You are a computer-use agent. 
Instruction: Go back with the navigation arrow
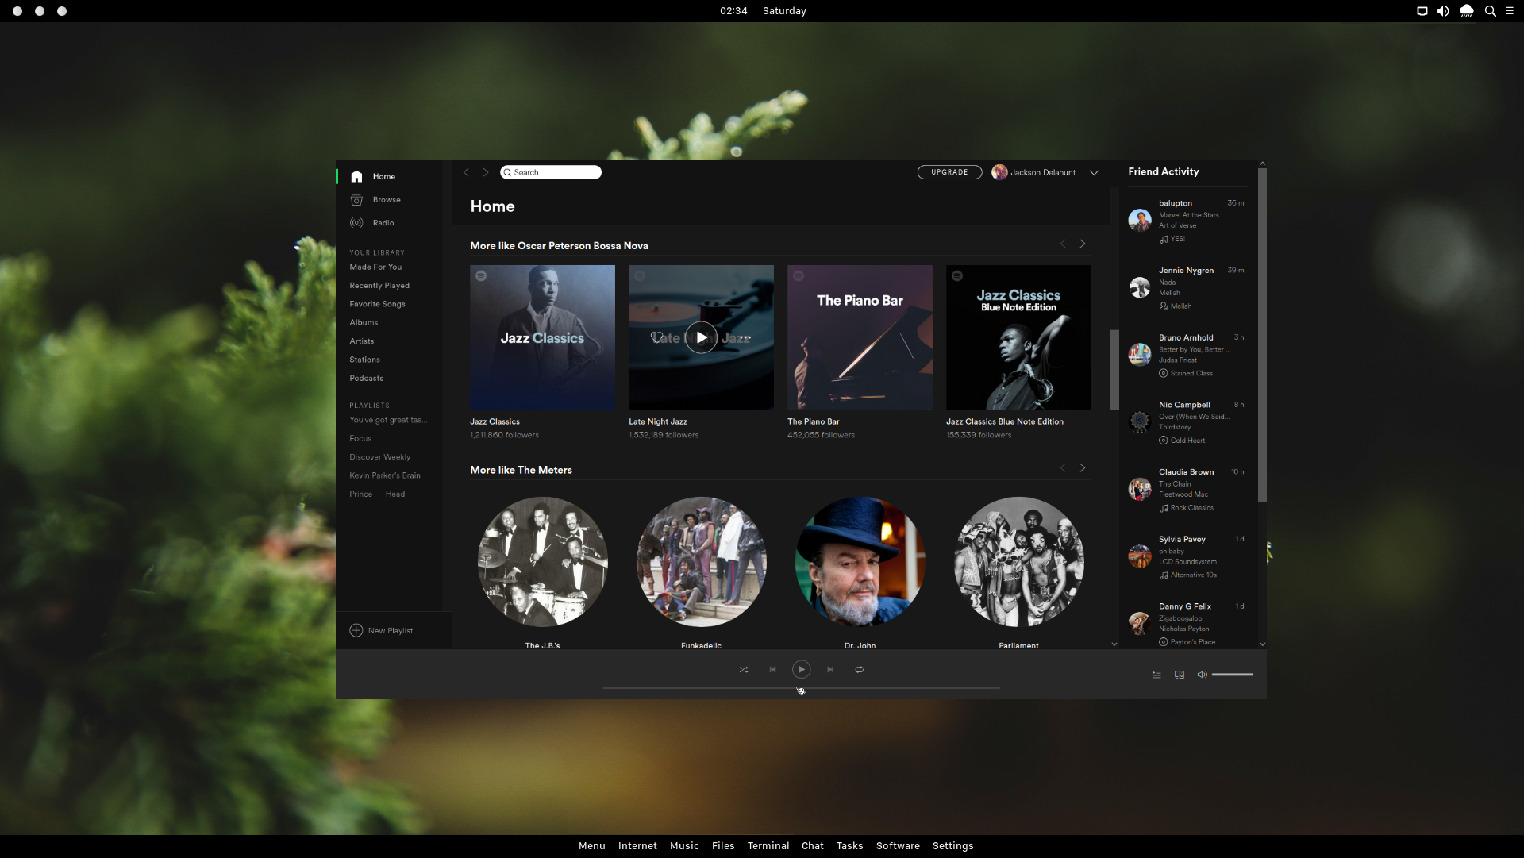coord(466,172)
